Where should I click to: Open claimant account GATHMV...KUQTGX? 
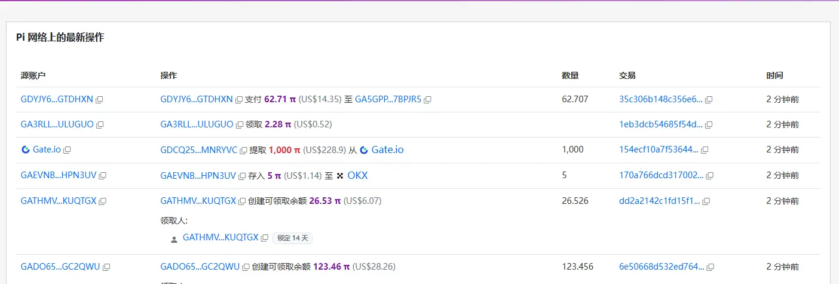221,237
